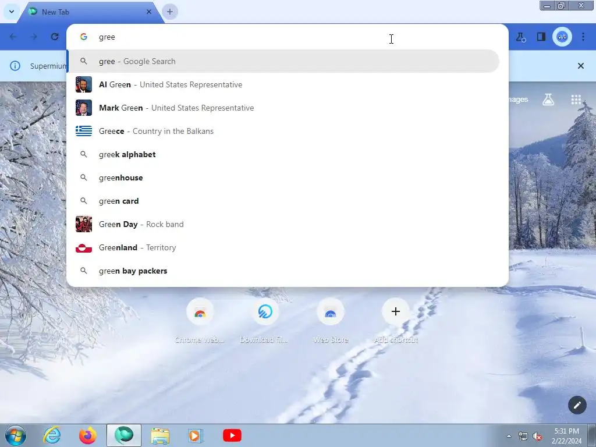
Task: Open the three-dot browser menu
Action: pyautogui.click(x=583, y=37)
